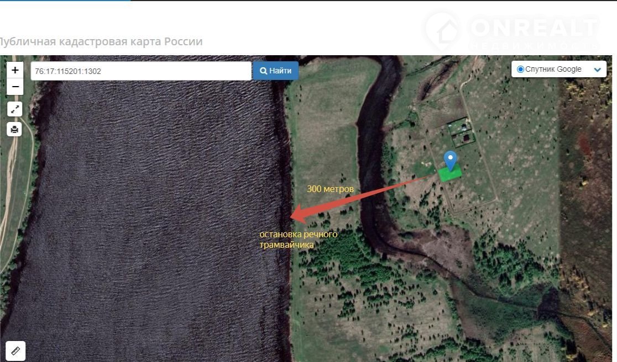Screen dimensions: 617x362
Task: Toggle fullscreen map view icon
Action: pos(15,109)
